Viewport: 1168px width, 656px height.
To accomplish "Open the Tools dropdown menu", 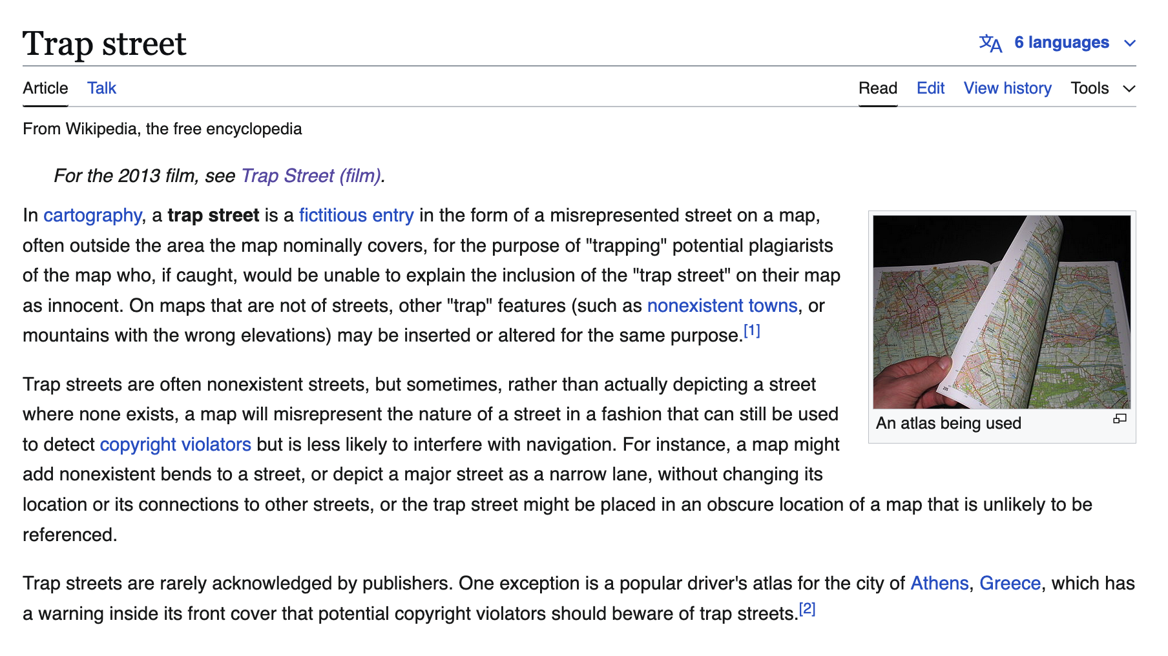I will click(1102, 88).
